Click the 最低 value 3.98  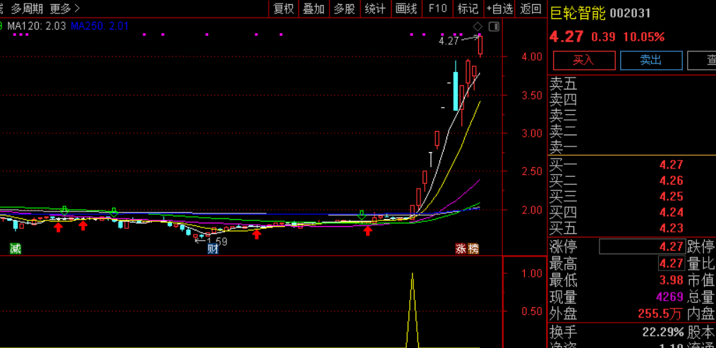click(672, 280)
